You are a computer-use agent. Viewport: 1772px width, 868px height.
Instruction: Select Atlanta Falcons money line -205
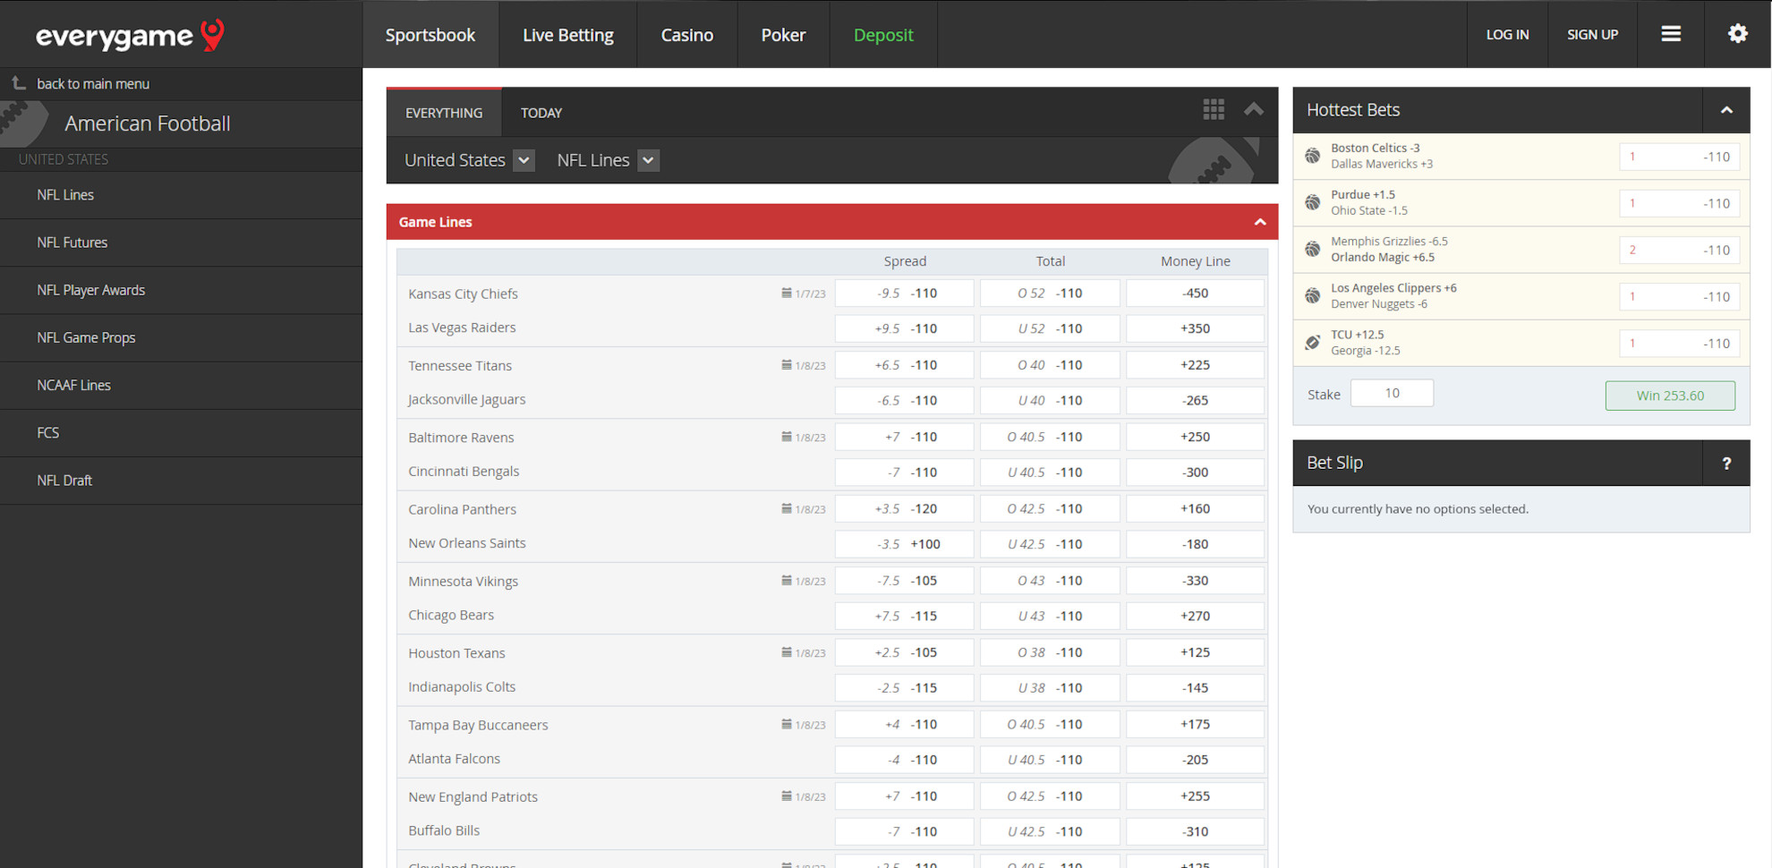1195,759
